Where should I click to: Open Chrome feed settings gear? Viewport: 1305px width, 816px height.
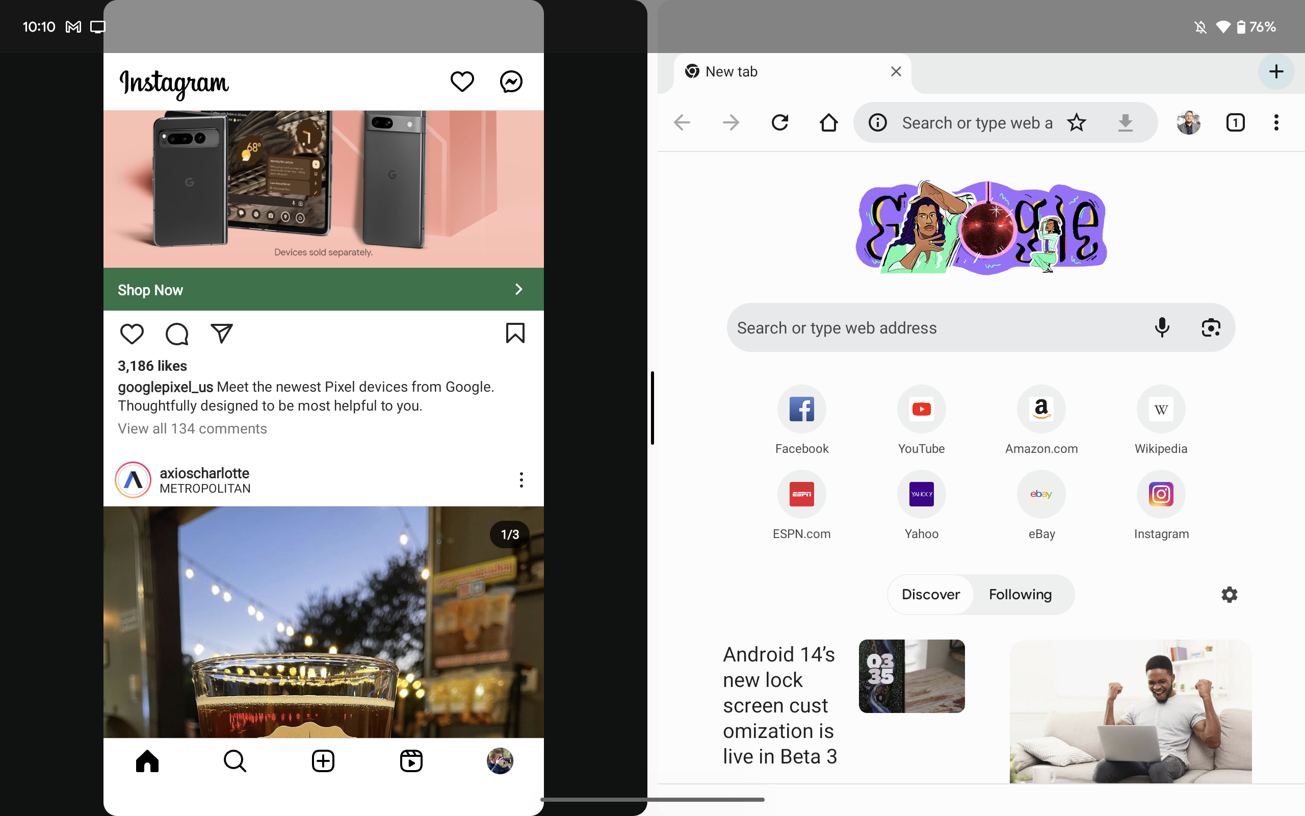[1229, 594]
